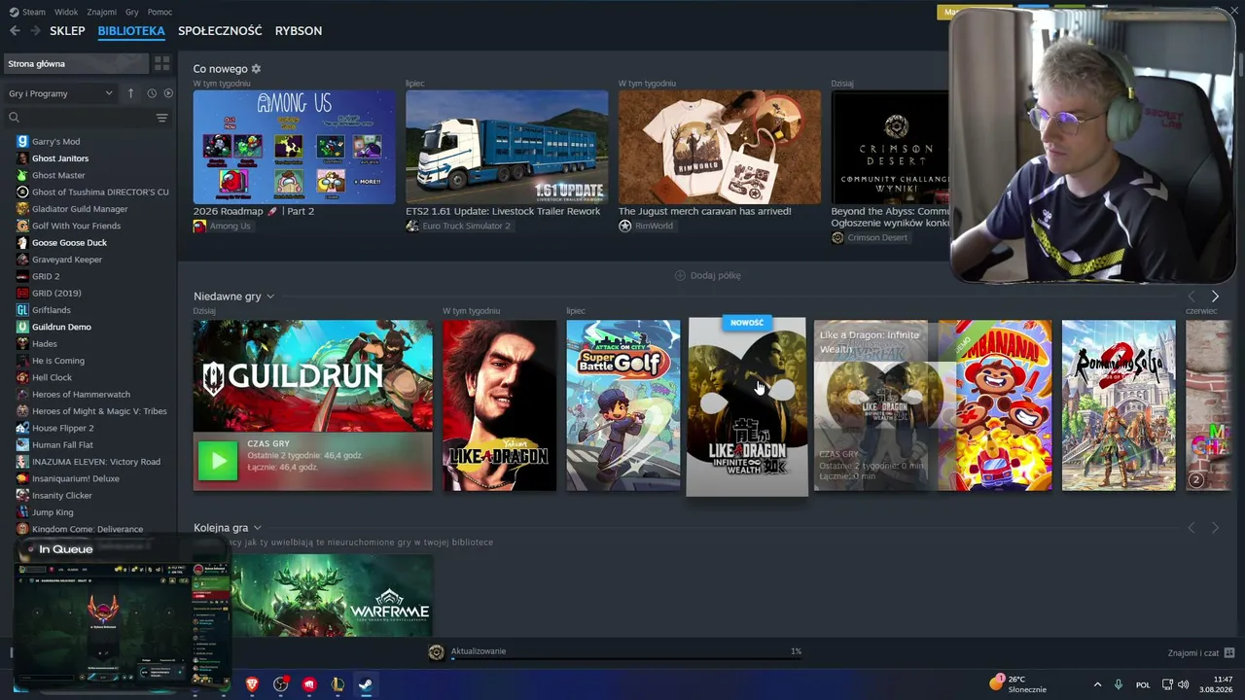This screenshot has height=700, width=1245.
Task: Toggle the ready-to-play filter icon
Action: tap(168, 93)
